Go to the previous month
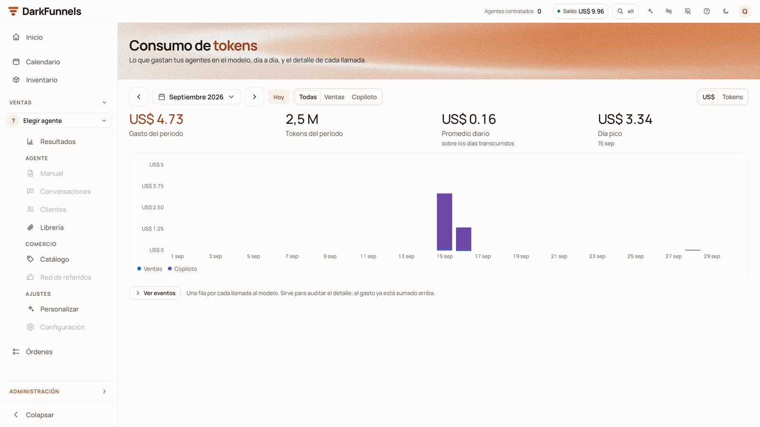The width and height of the screenshot is (760, 427). 139,97
